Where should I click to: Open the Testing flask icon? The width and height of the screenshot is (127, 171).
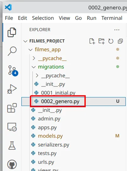[x=12, y=146]
